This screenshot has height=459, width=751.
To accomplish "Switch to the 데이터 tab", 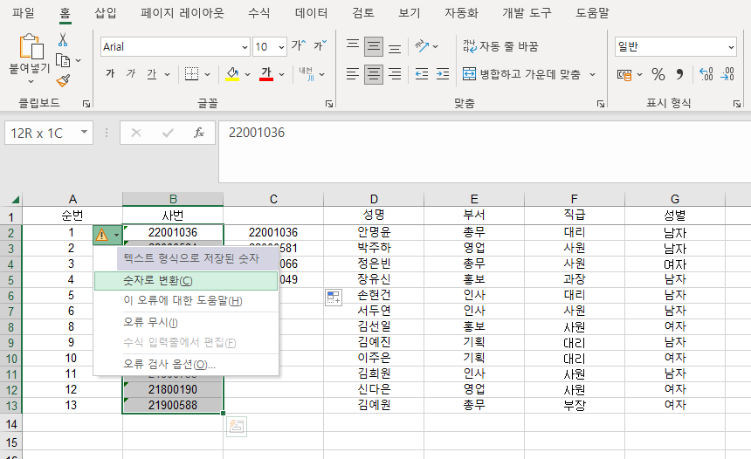I will click(312, 13).
